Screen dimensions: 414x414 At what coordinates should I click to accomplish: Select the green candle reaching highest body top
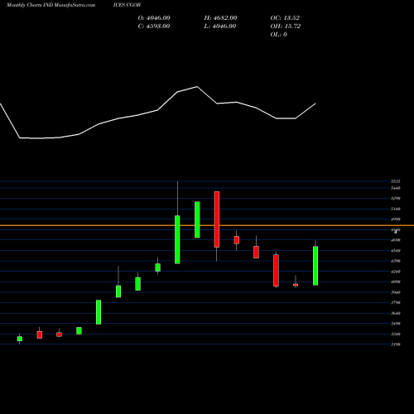click(197, 219)
